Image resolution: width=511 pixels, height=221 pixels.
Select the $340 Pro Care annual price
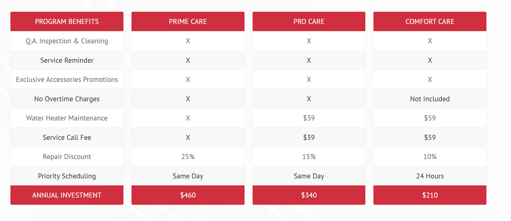(309, 195)
